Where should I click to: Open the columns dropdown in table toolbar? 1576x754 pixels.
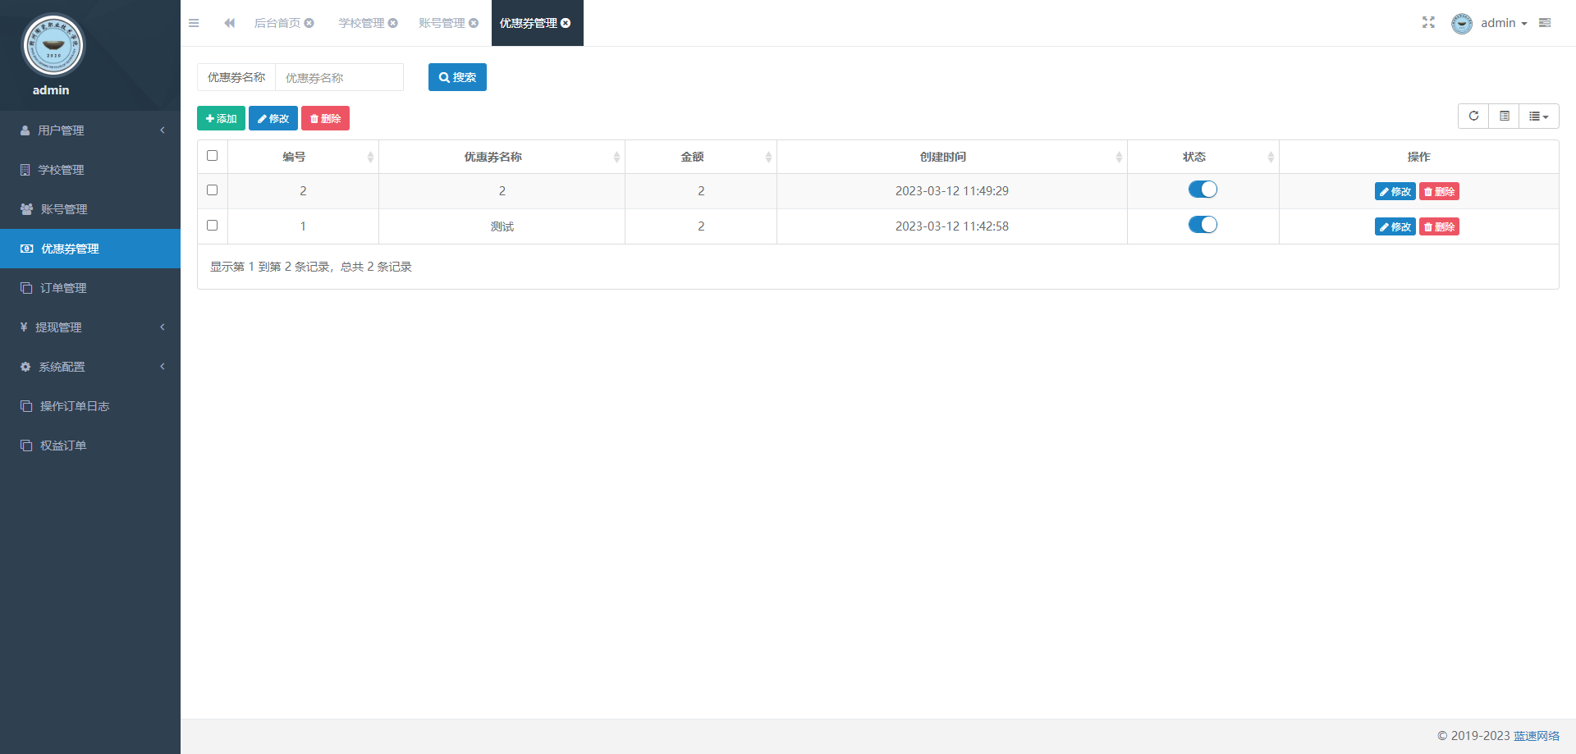pos(1538,117)
